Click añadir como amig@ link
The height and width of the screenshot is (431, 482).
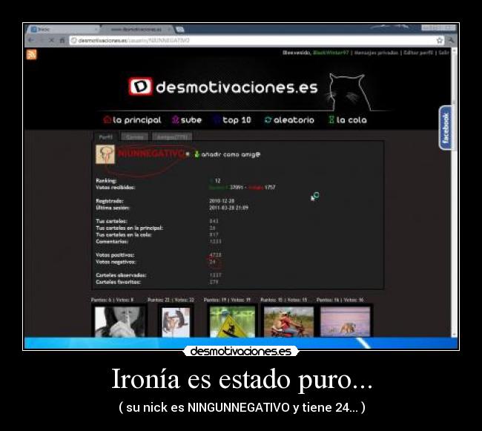point(231,154)
